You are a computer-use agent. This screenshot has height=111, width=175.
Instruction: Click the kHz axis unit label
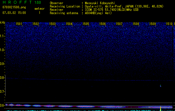3,22
